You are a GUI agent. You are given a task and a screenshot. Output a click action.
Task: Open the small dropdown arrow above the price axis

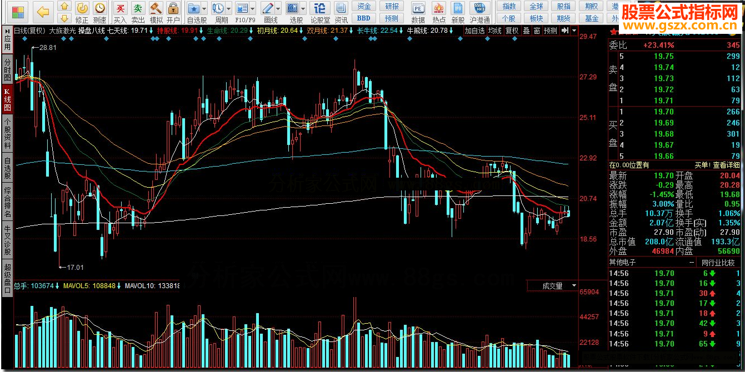click(574, 31)
